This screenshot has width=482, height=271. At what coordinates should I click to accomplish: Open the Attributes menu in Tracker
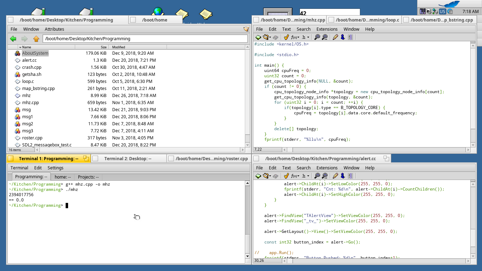pyautogui.click(x=54, y=29)
